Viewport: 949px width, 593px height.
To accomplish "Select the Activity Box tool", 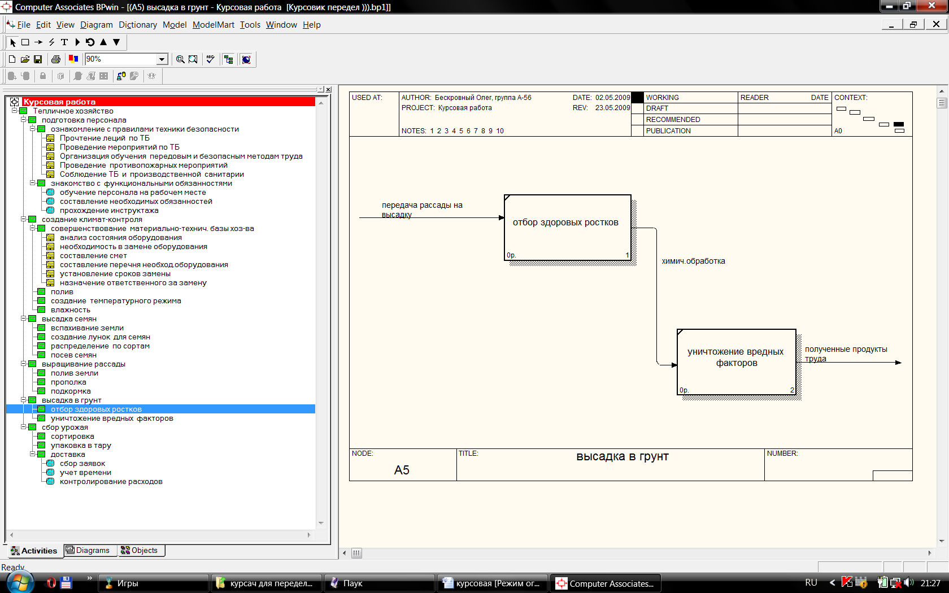I will (25, 42).
